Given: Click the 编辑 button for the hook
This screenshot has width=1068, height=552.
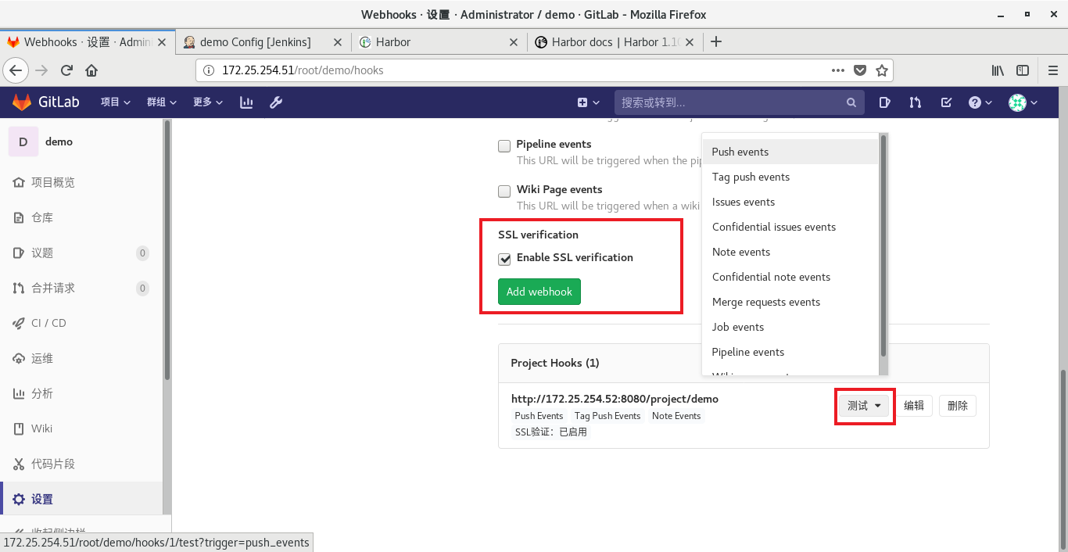Looking at the screenshot, I should pyautogui.click(x=914, y=406).
